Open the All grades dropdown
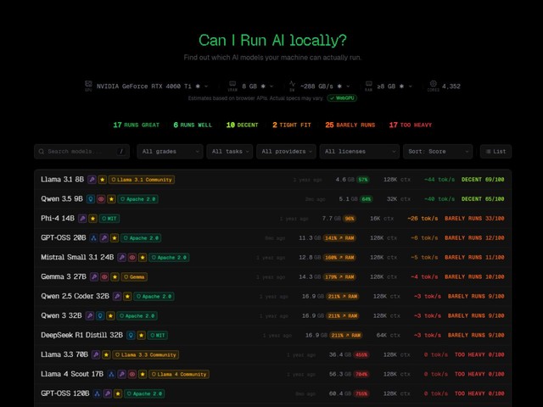543x407 pixels. (170, 152)
